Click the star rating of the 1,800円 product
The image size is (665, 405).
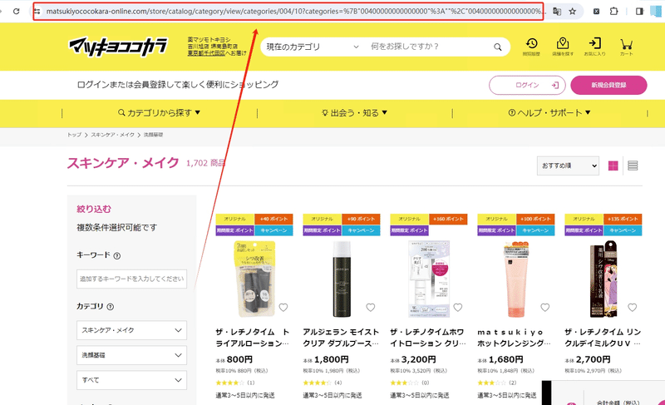pos(318,383)
